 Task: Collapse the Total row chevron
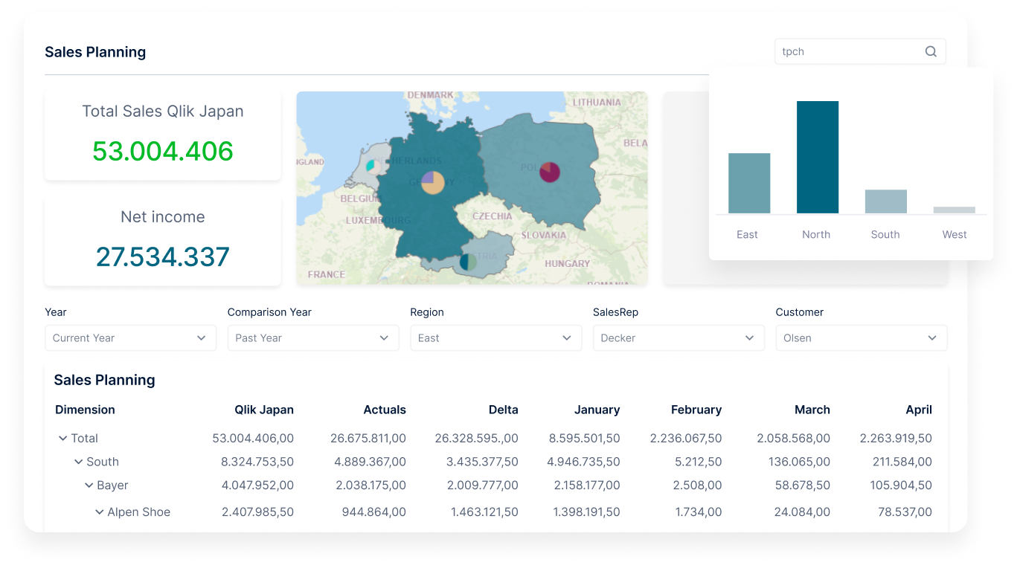(63, 439)
